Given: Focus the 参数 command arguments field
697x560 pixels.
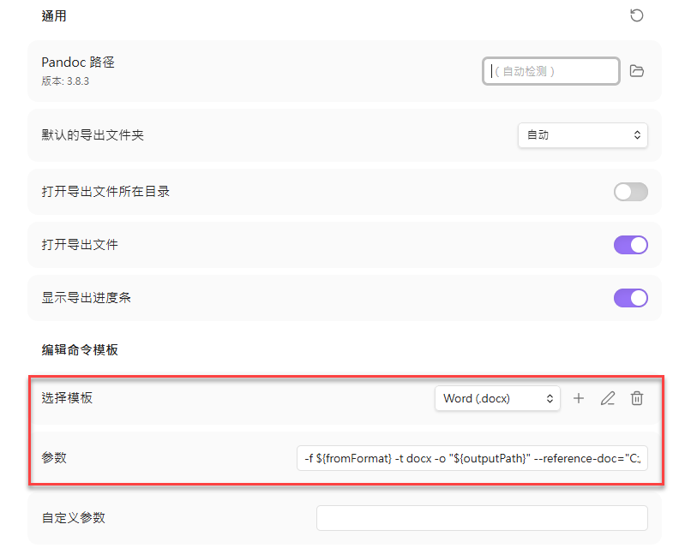Looking at the screenshot, I should pos(472,458).
